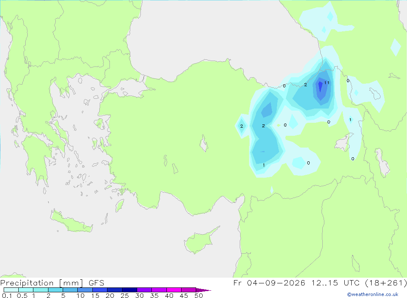Pick the 10–15 mm legend swatch
The width and height of the screenshot is (407, 298).
pyautogui.click(x=85, y=290)
